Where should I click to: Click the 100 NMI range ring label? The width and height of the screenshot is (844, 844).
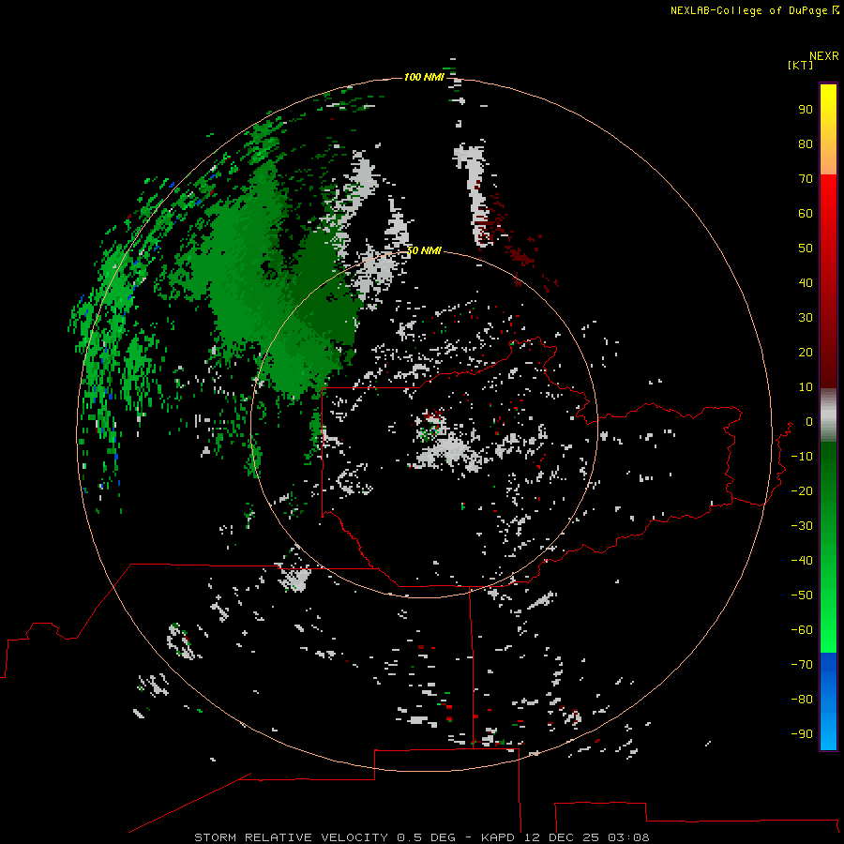424,77
